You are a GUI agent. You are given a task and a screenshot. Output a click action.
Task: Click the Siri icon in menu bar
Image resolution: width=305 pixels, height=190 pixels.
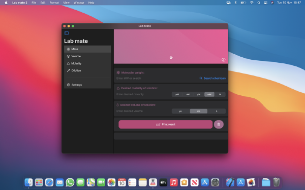[272, 3]
